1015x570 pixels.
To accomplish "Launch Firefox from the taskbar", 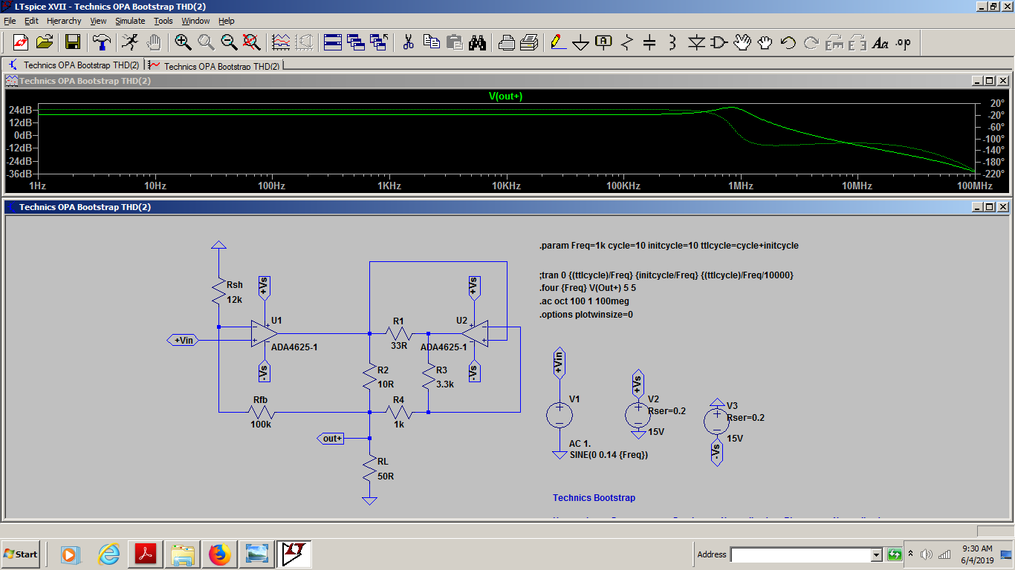I will [219, 554].
